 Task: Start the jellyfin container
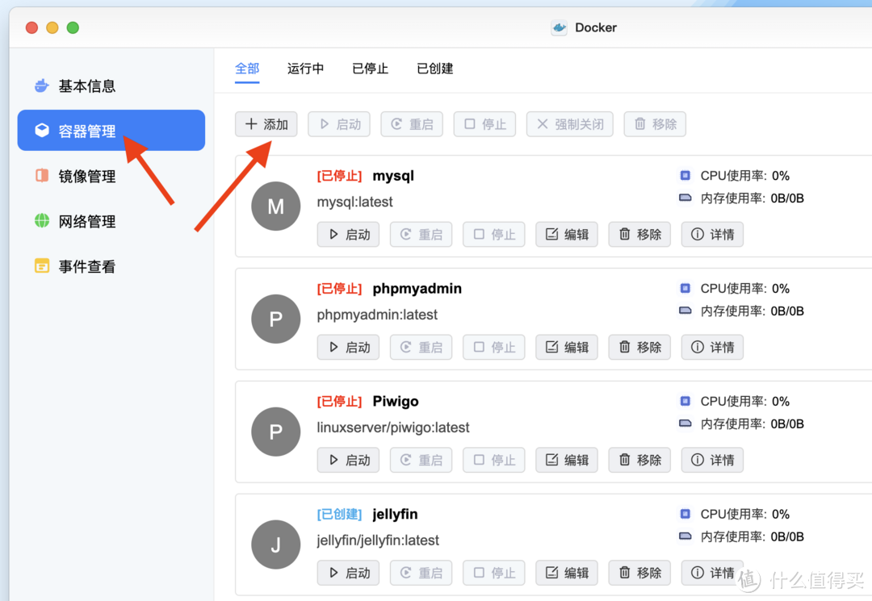348,573
